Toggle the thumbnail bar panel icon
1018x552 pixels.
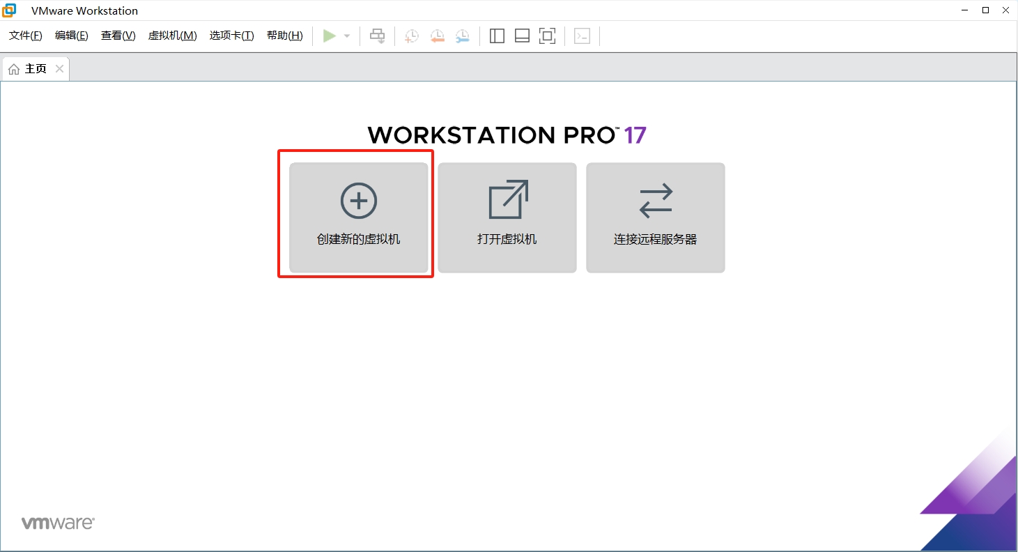point(522,36)
